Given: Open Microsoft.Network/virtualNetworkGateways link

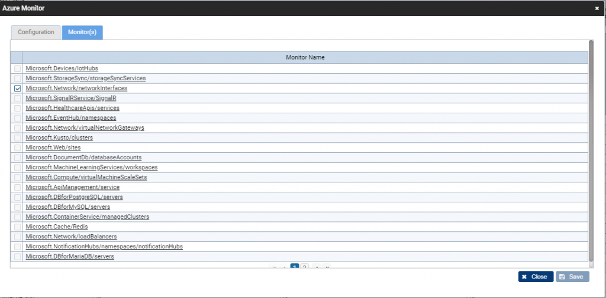Looking at the screenshot, I should pos(85,127).
